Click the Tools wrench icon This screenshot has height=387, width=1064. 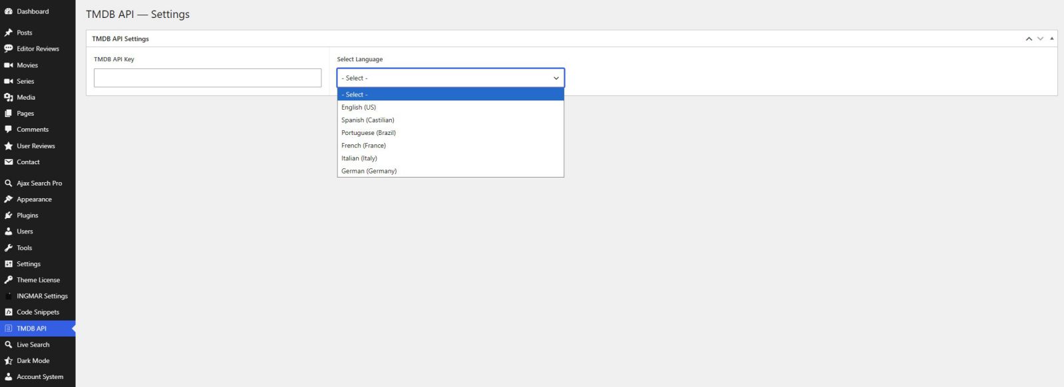point(9,248)
